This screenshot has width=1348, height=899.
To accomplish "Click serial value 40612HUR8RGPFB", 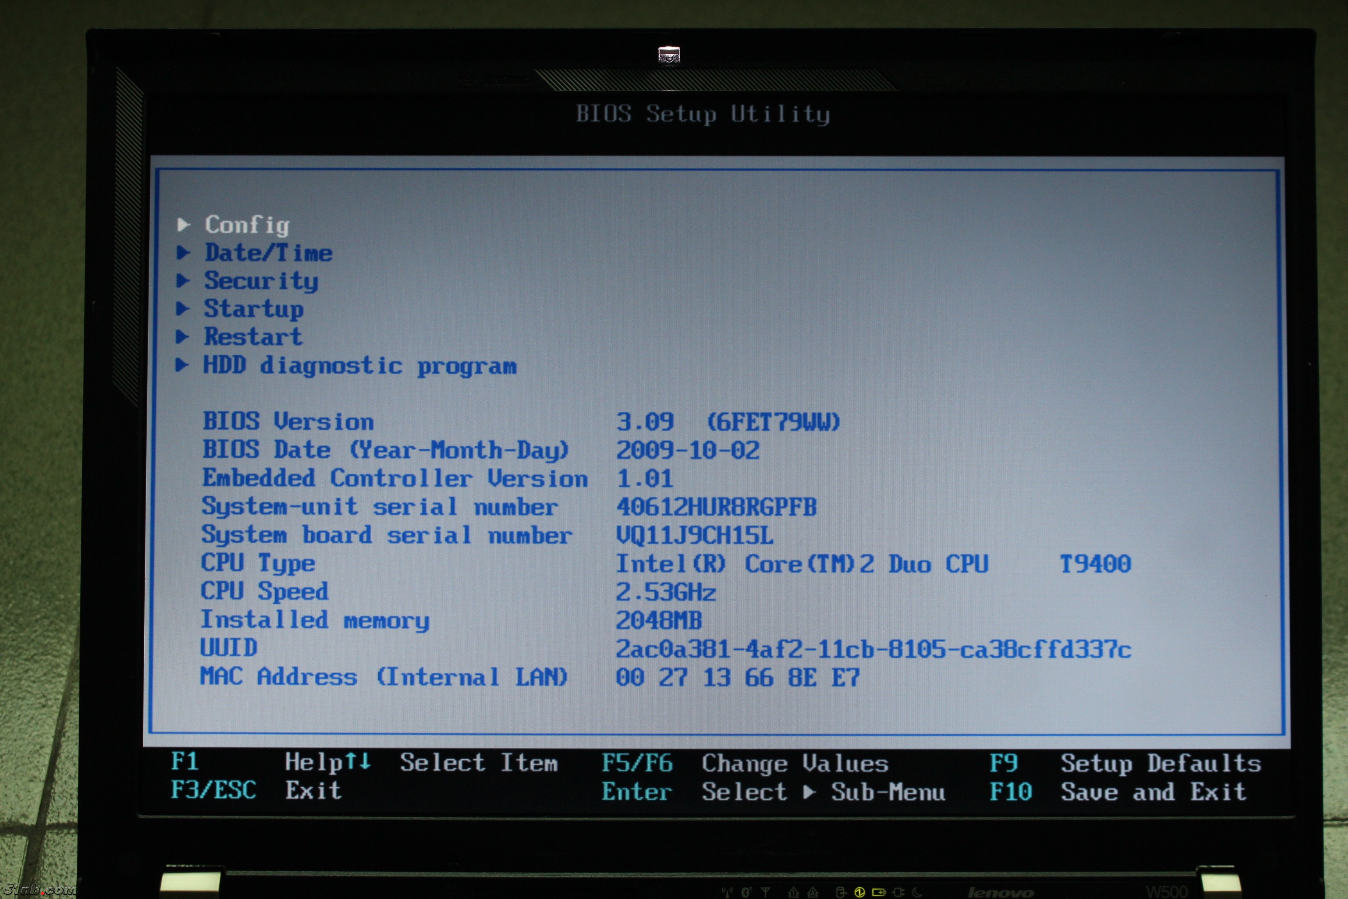I will (717, 507).
